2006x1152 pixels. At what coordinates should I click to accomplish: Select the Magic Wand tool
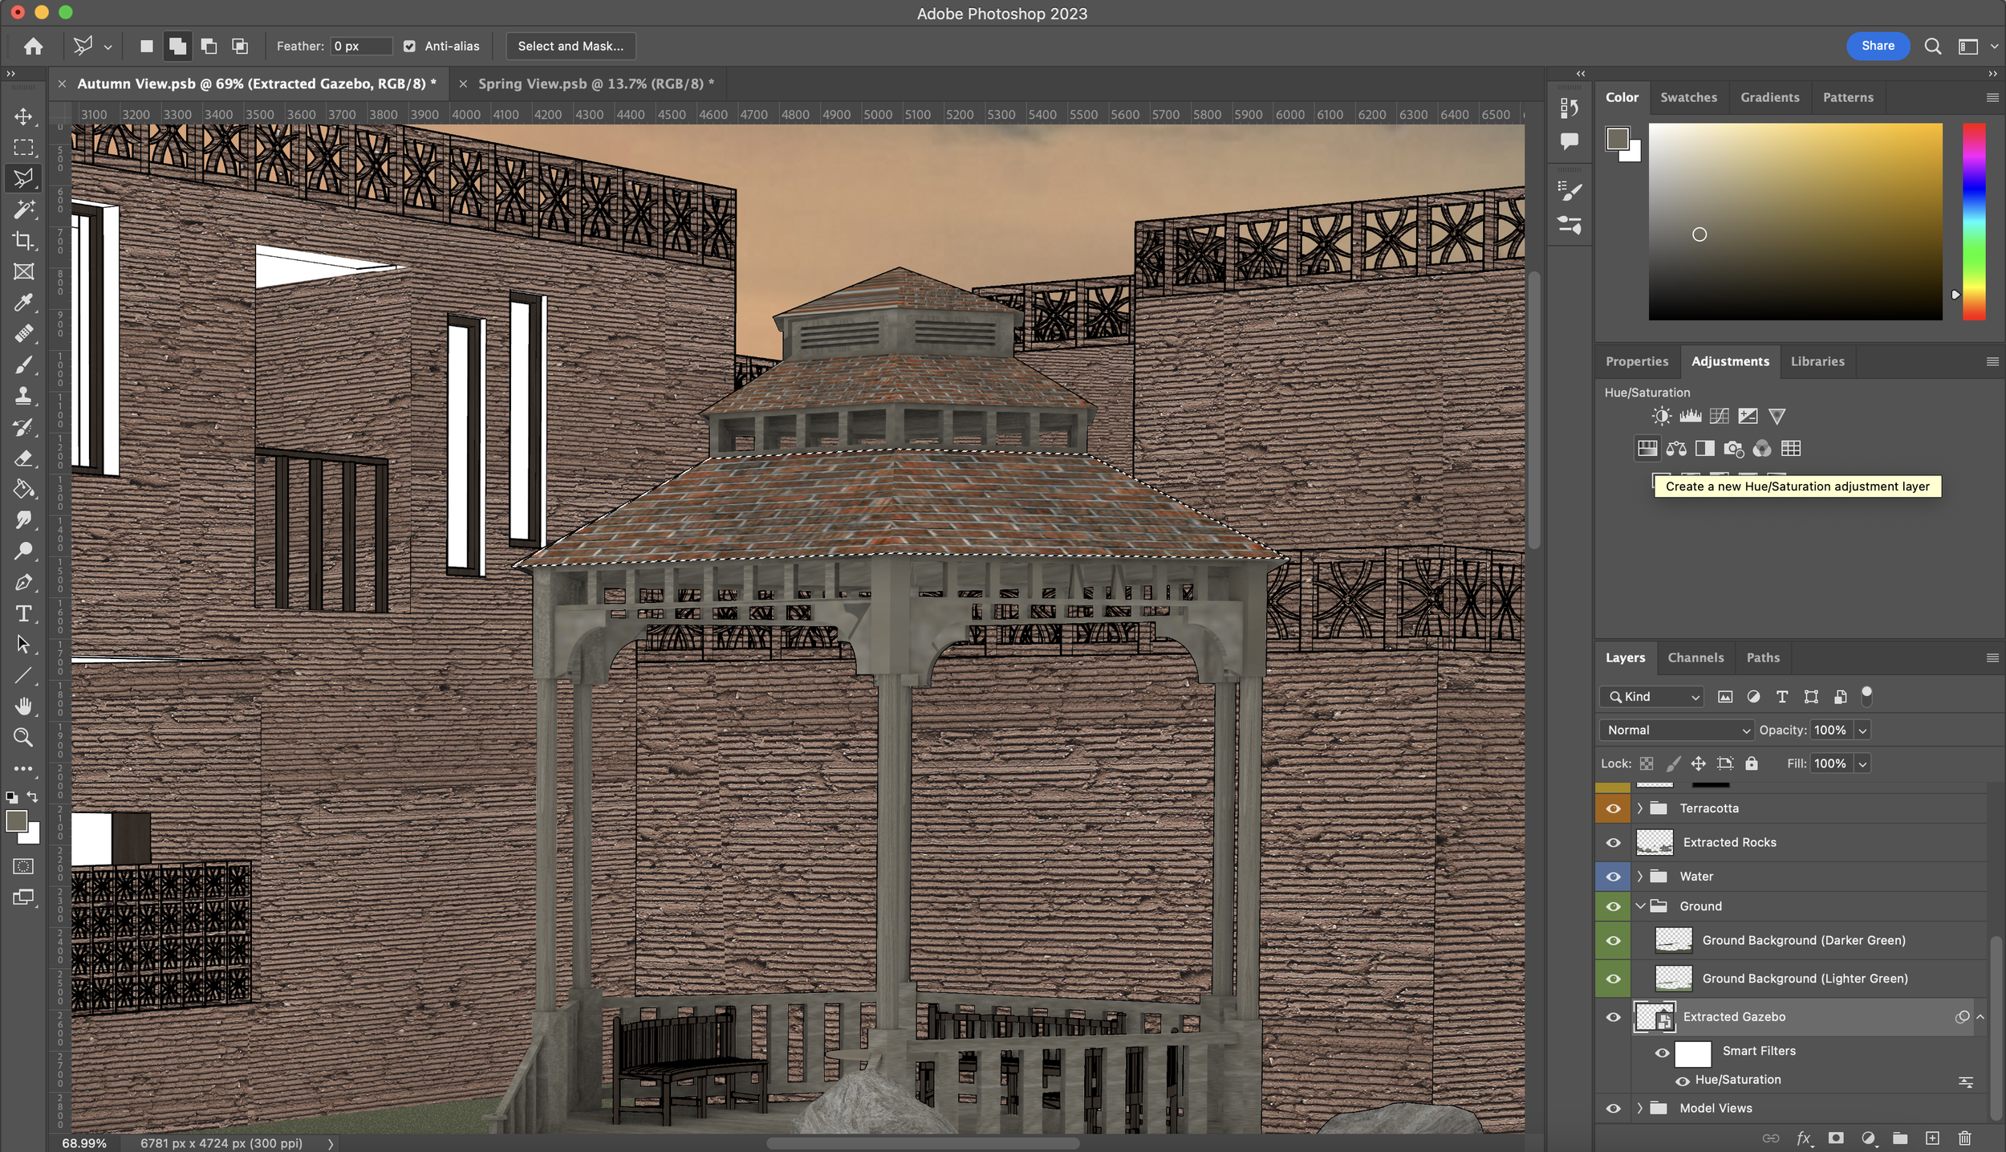click(x=23, y=210)
